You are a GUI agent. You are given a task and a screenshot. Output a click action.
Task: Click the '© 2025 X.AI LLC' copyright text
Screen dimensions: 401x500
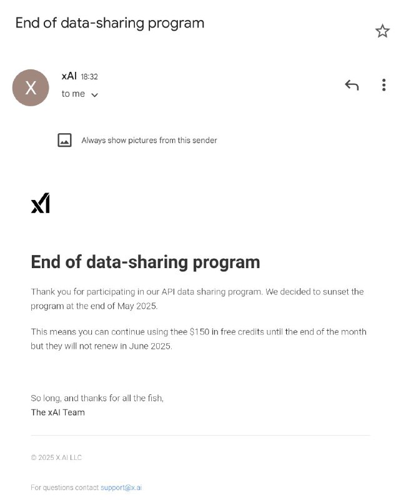click(56, 457)
